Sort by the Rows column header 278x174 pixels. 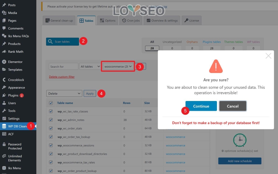[x=126, y=103]
